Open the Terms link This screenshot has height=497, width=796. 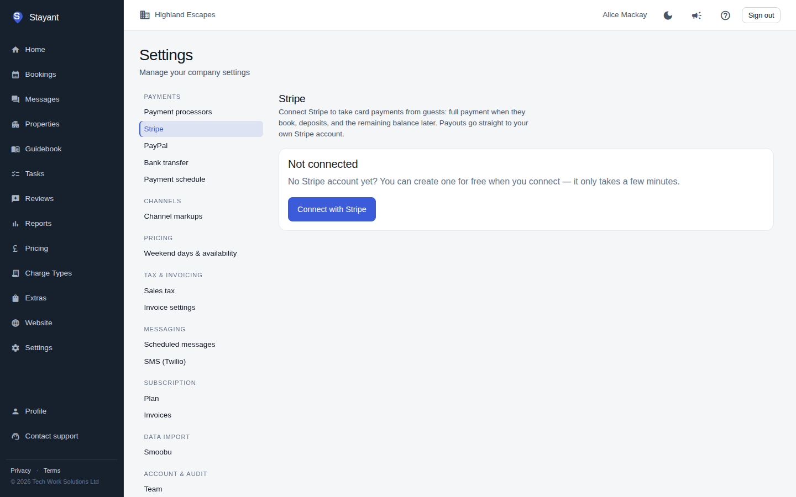(52, 470)
